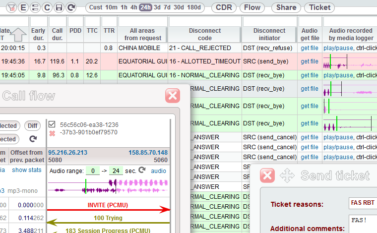The width and height of the screenshot is (377, 233).
Task: Select the 7d time range
Action: 167,7
